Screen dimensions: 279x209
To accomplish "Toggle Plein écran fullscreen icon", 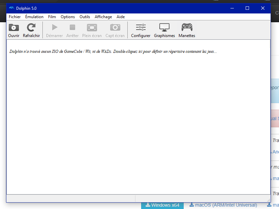I will pos(92,28).
